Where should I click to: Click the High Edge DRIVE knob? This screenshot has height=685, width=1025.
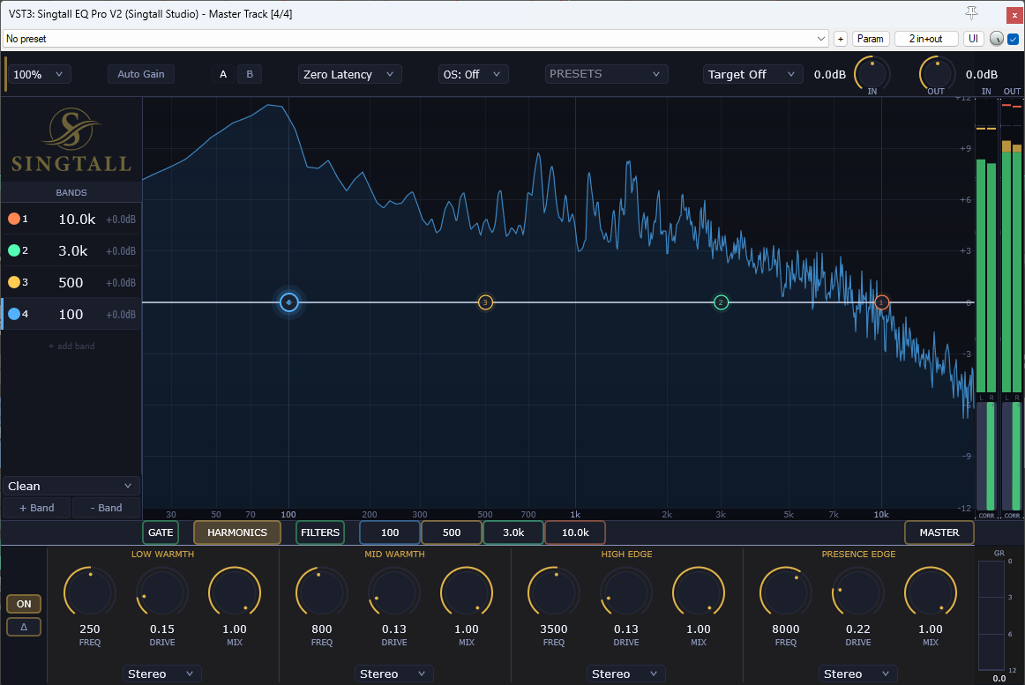pos(626,592)
